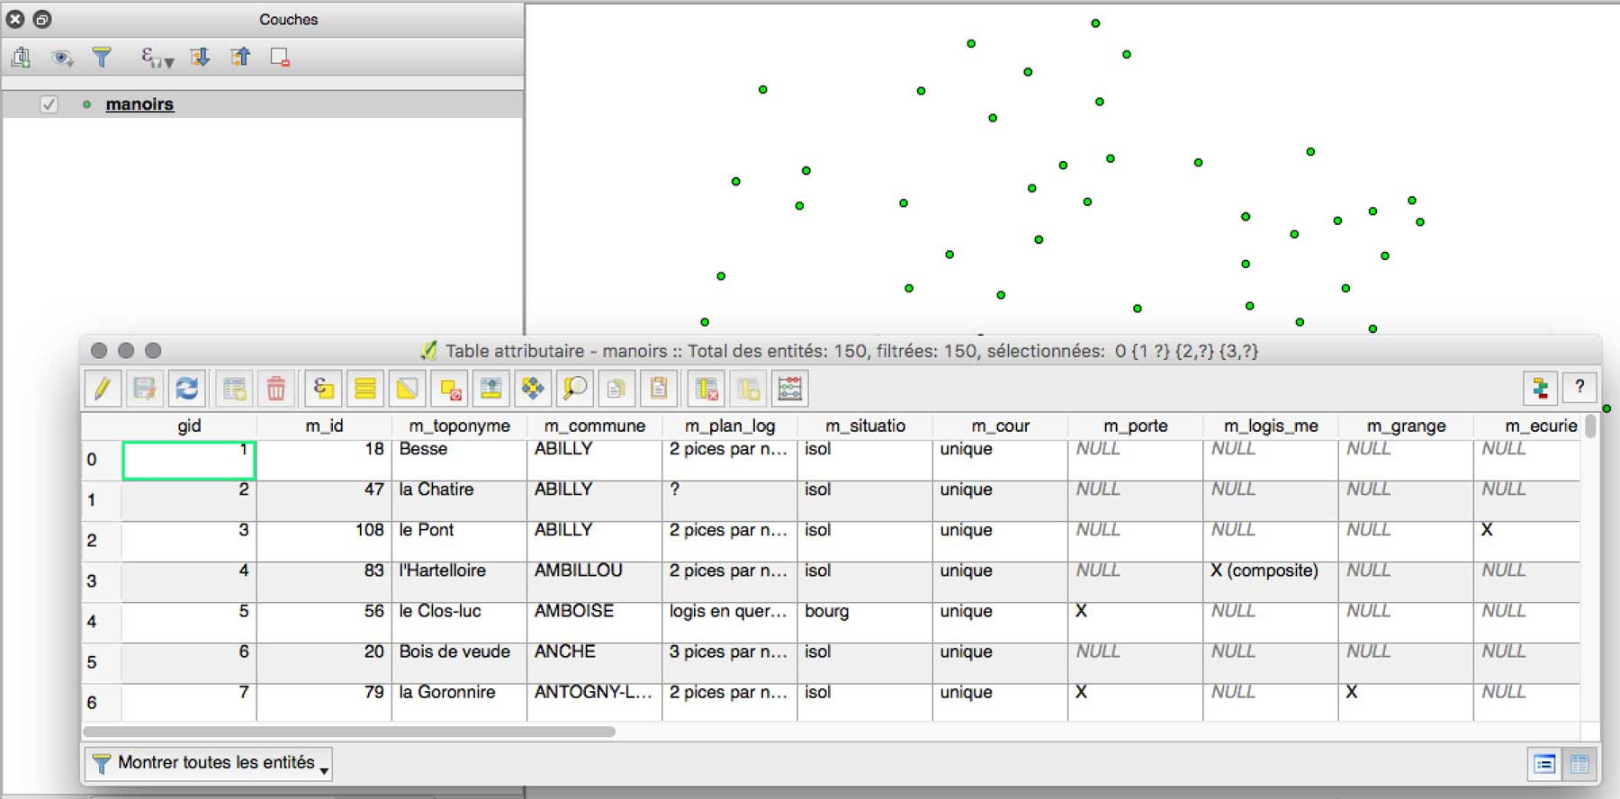The image size is (1620, 799).
Task: Open the field calculator
Action: pos(789,389)
